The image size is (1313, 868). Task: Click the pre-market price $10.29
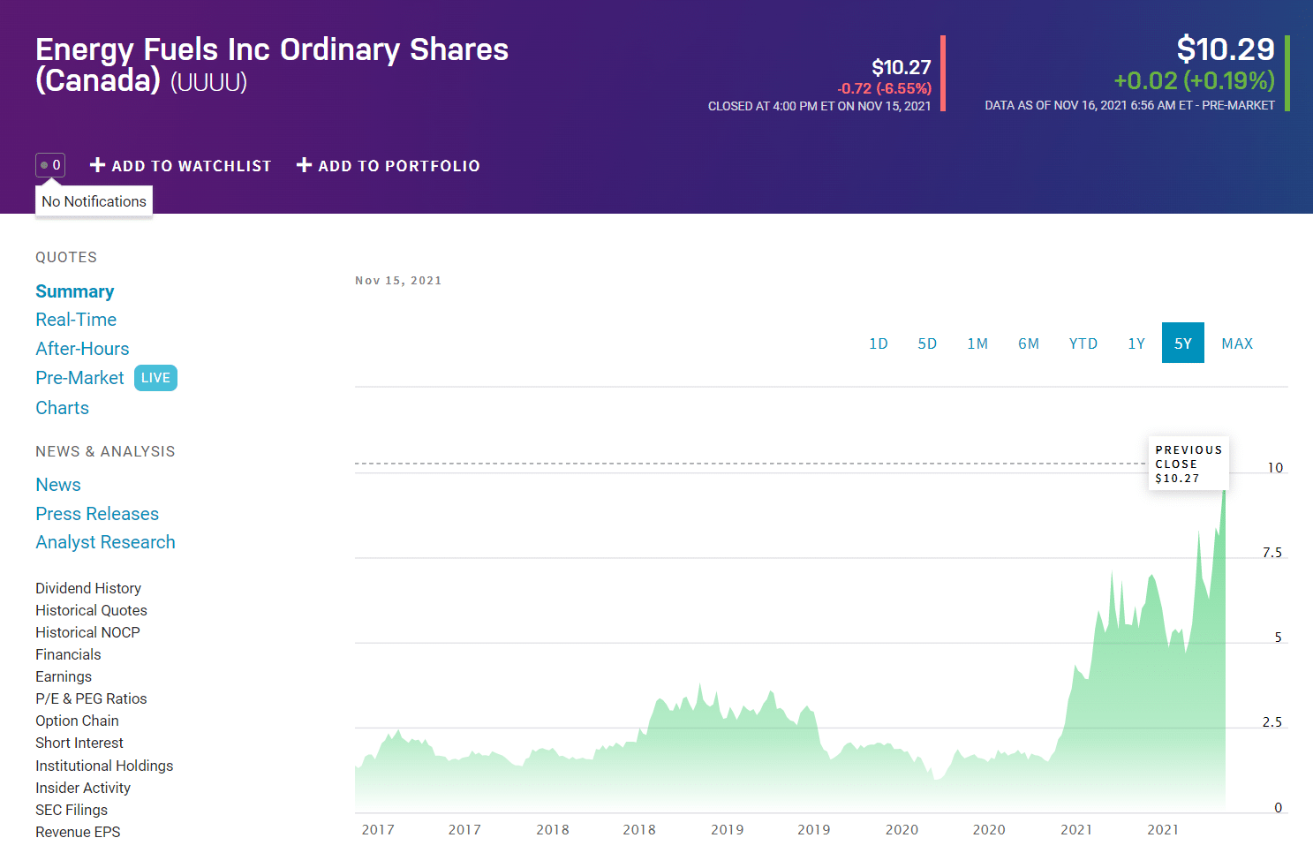(1226, 49)
